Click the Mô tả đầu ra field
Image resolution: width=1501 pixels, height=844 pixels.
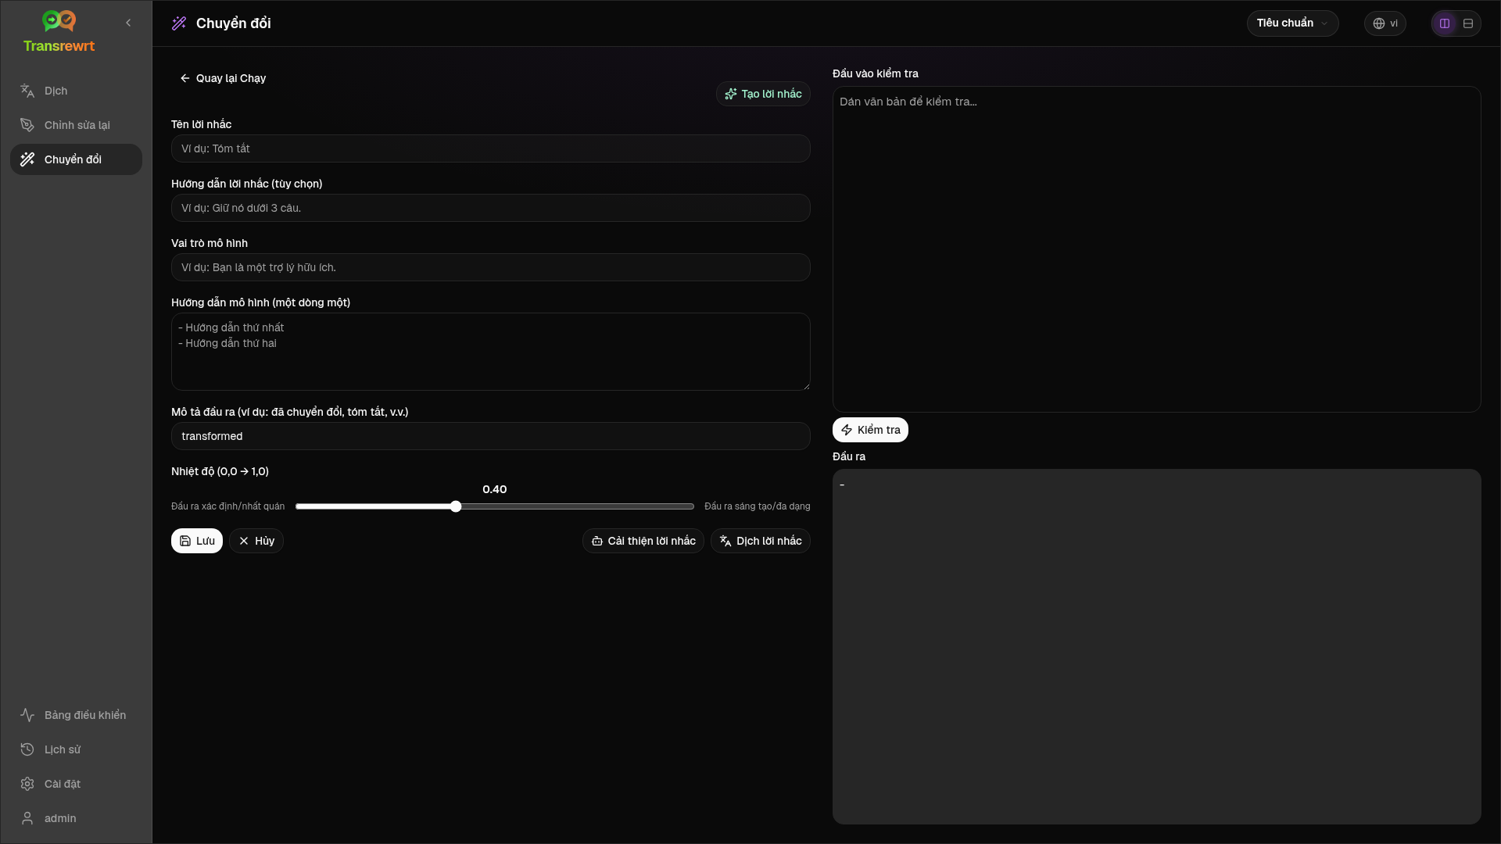point(491,436)
